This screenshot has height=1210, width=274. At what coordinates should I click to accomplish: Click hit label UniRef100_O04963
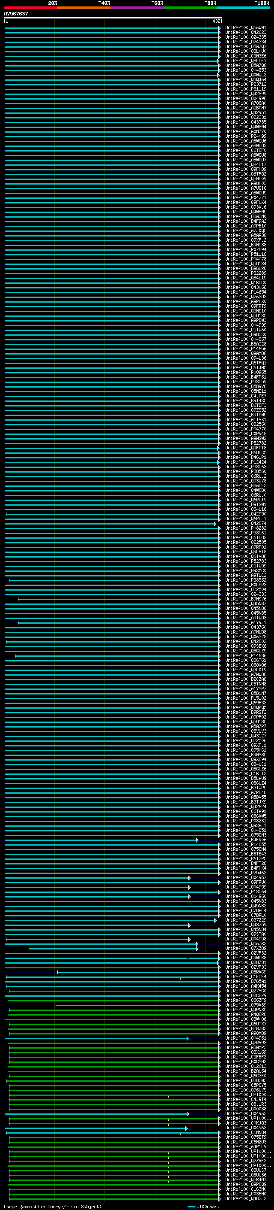tap(246, 1113)
